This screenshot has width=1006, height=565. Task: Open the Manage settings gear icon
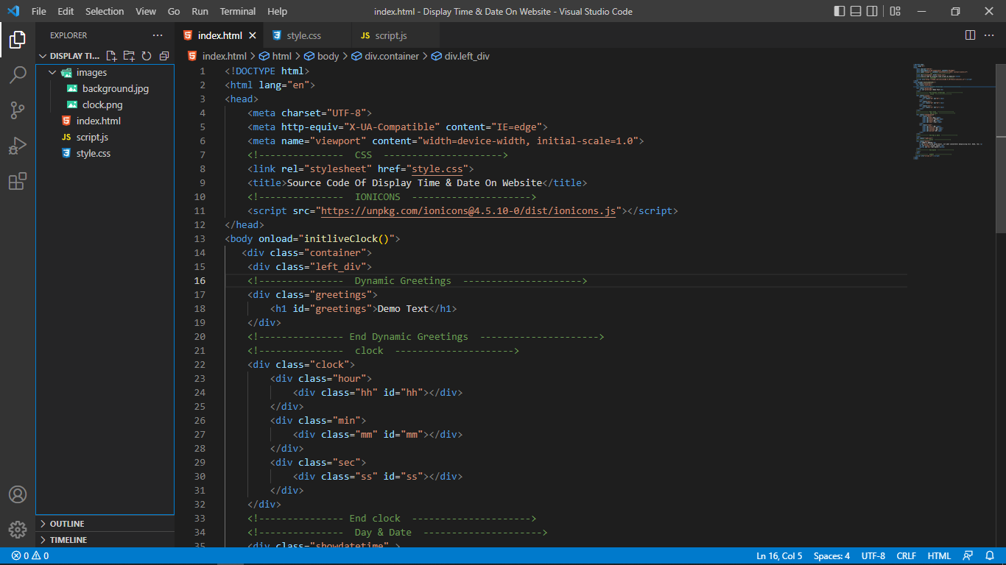click(x=18, y=529)
